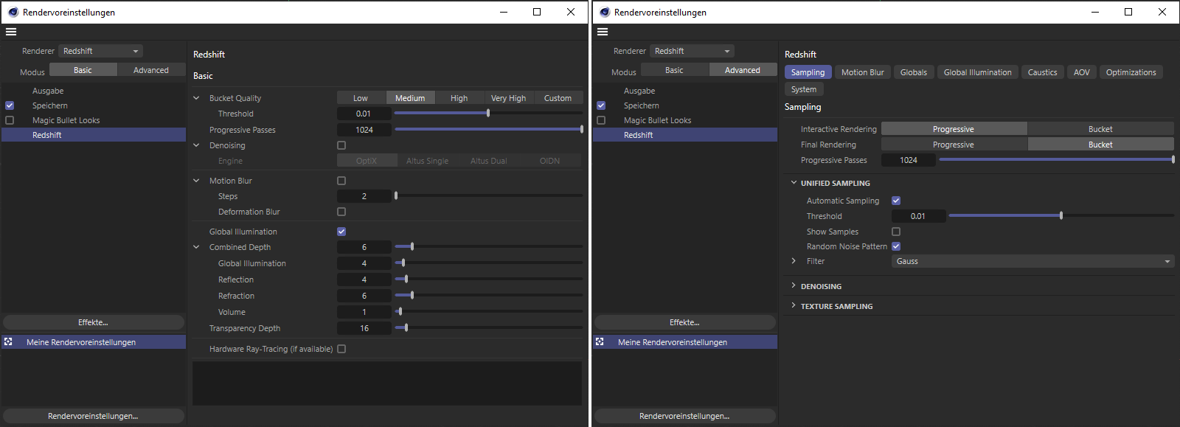Click preset icon beside Meine Rendervoreinstellungen in Advanced-mode window
The height and width of the screenshot is (427, 1180).
[600, 342]
